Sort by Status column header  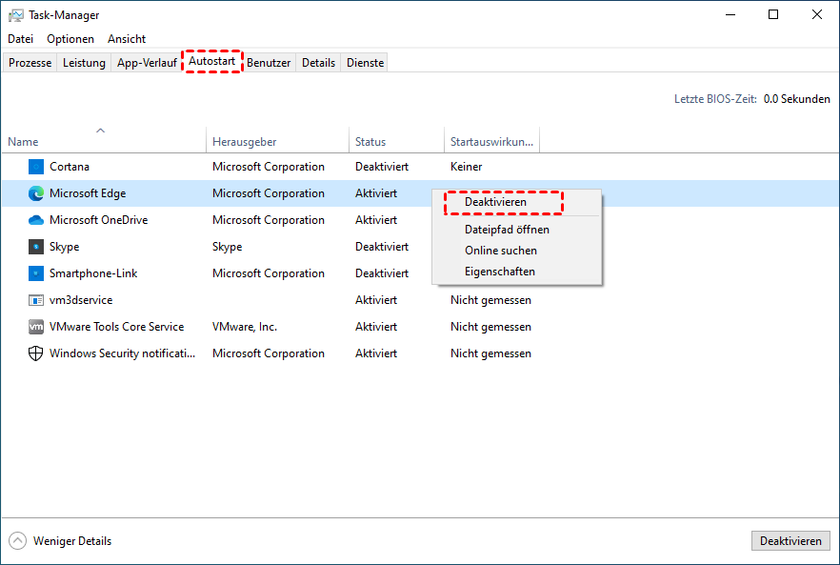[x=370, y=142]
